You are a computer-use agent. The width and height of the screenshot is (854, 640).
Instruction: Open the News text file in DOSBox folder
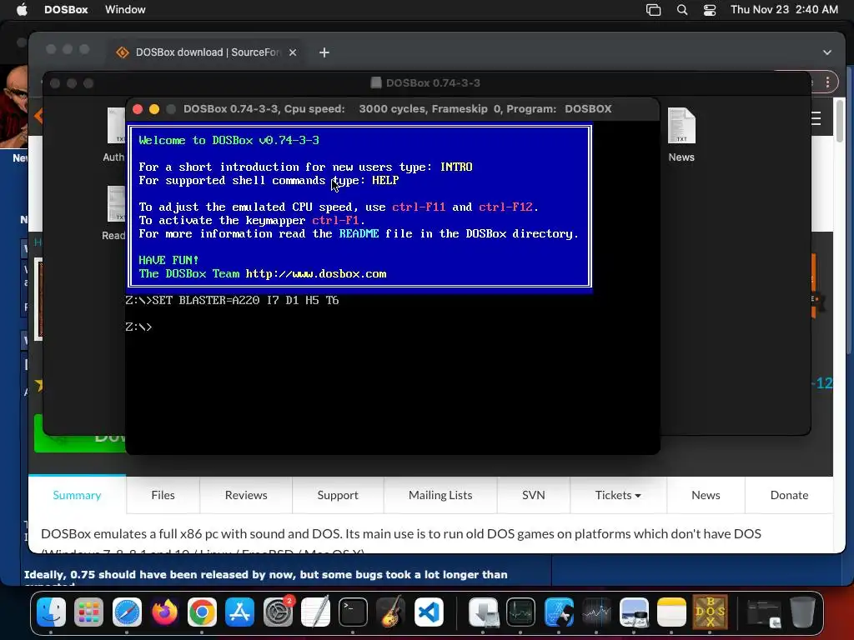tap(681, 135)
